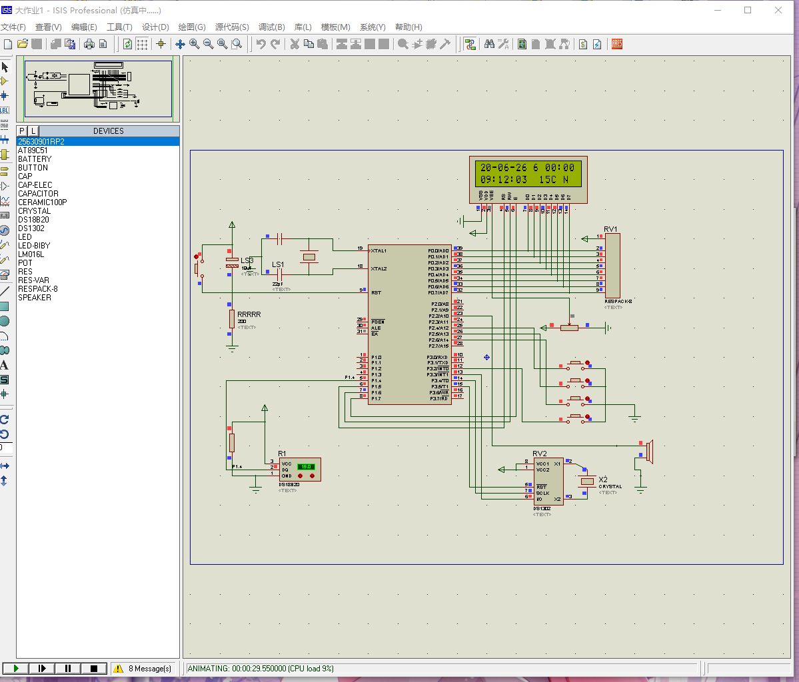Select the Selection Mode arrow tool
The image size is (799, 682).
click(x=5, y=67)
